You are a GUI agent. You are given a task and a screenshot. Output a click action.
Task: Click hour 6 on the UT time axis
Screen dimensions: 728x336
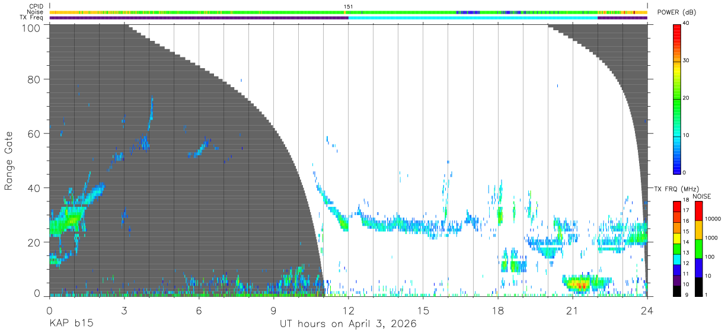(x=199, y=310)
